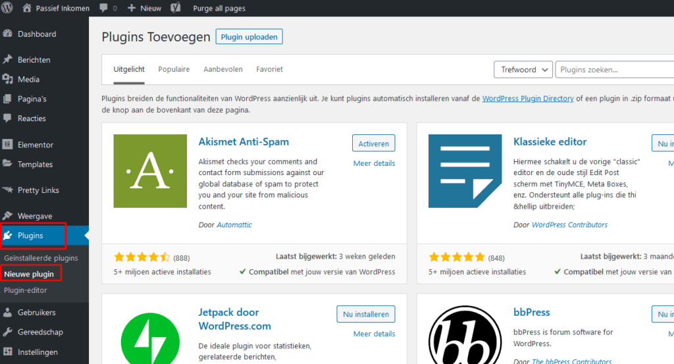Click the Akismet Anti-Spam plugin logo

point(150,171)
